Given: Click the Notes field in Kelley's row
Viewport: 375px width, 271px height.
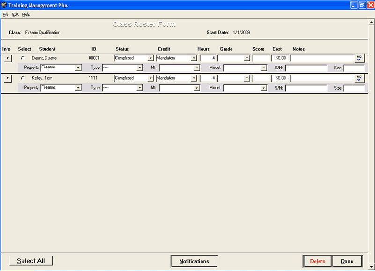Looking at the screenshot, I should point(323,78).
